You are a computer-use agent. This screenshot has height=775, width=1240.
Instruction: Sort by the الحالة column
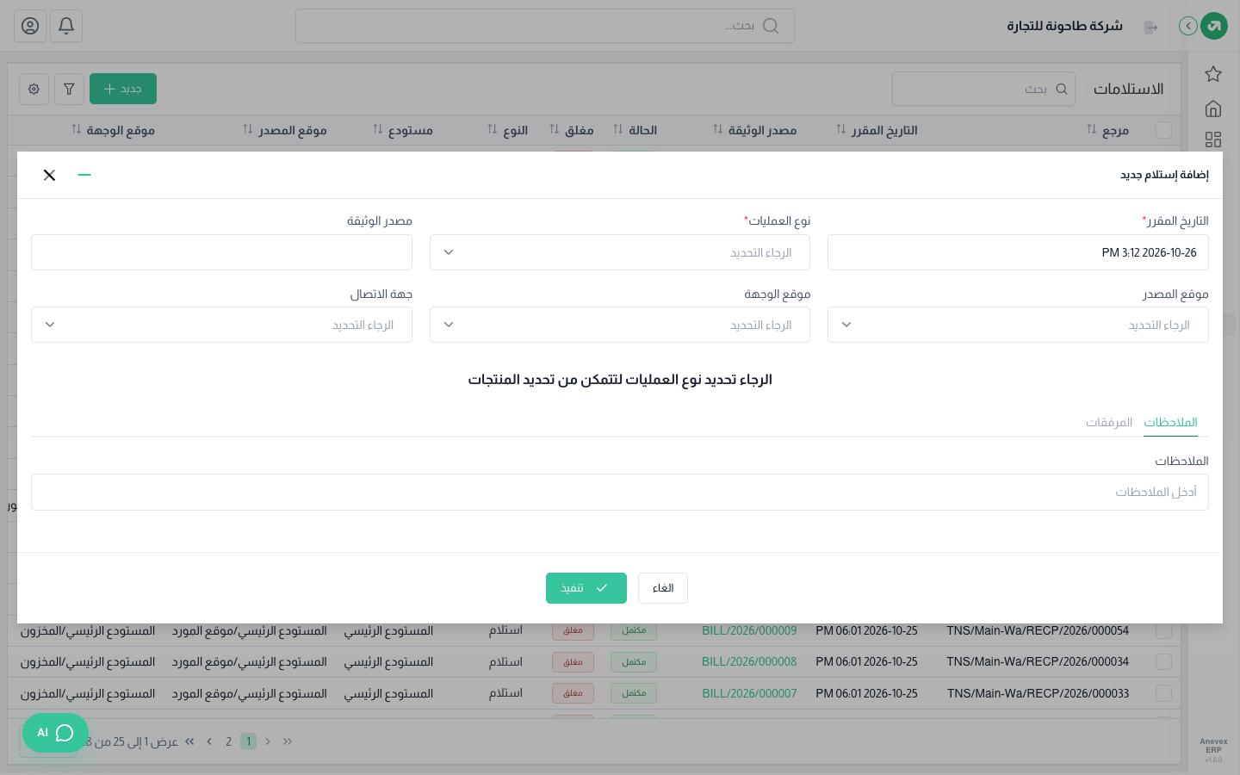(635, 130)
